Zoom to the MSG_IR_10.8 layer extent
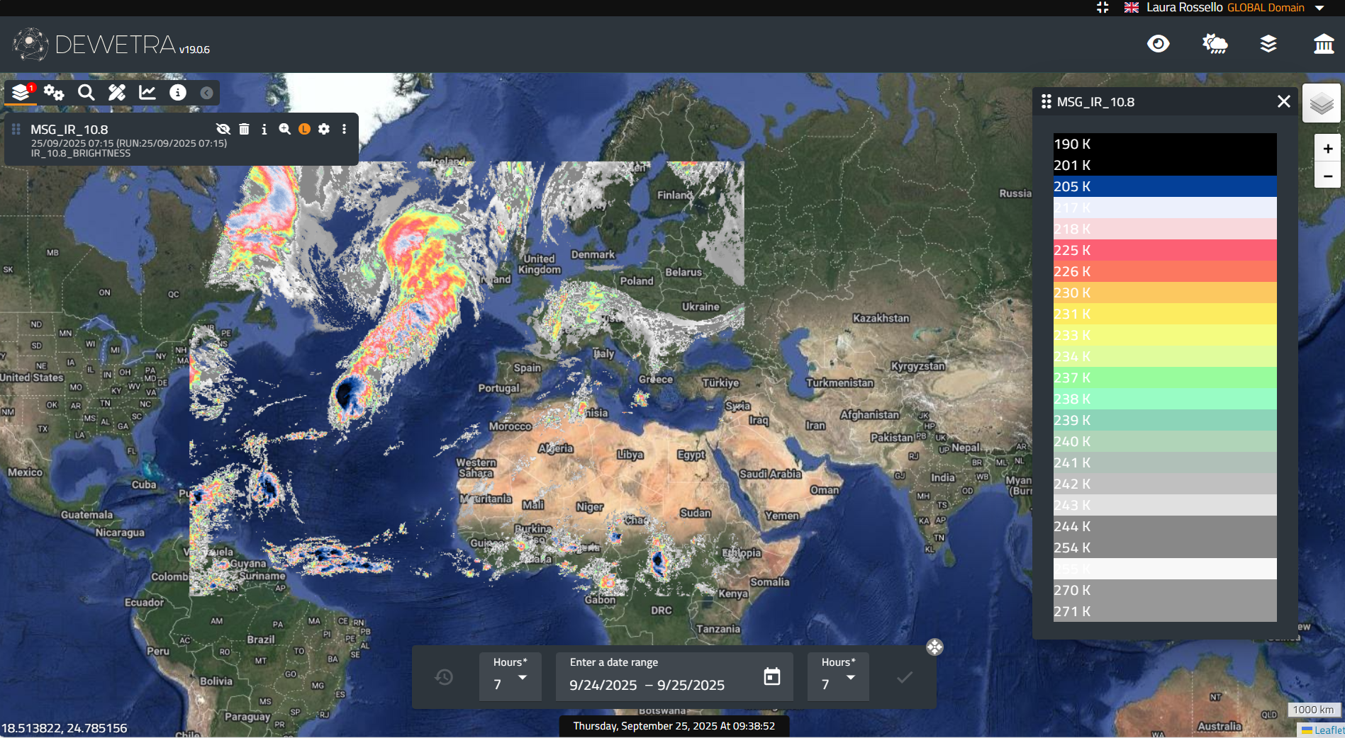Screen dimensions: 1345x738 (284, 129)
